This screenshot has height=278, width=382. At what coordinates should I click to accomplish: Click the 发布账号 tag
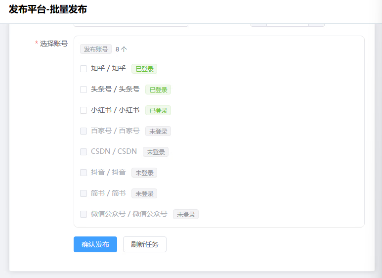pyautogui.click(x=96, y=49)
